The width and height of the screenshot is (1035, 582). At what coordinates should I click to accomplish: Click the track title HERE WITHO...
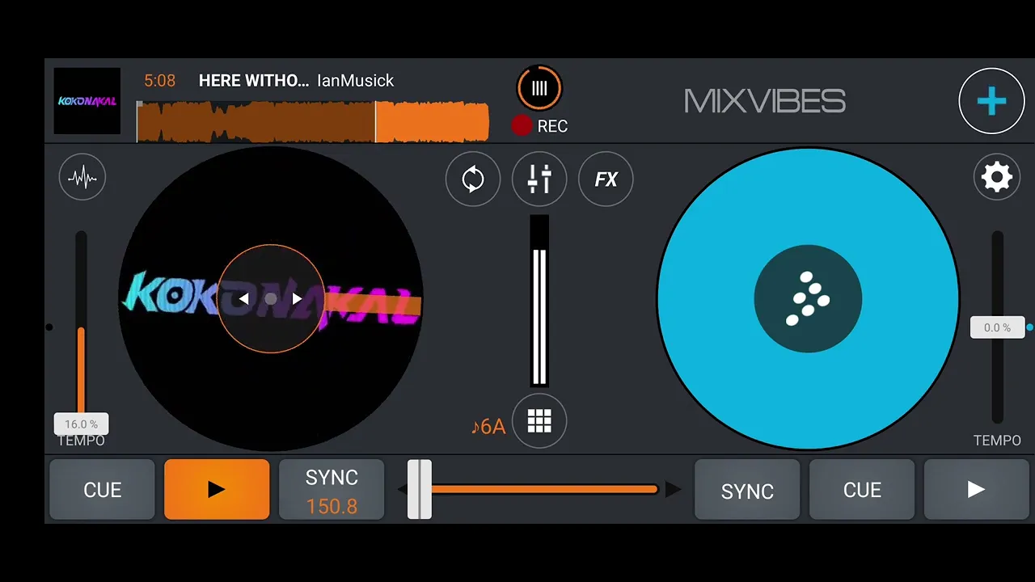[x=254, y=80]
